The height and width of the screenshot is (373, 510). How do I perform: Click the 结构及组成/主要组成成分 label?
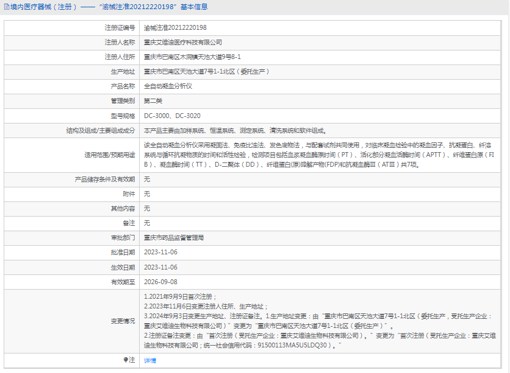pyautogui.click(x=101, y=131)
